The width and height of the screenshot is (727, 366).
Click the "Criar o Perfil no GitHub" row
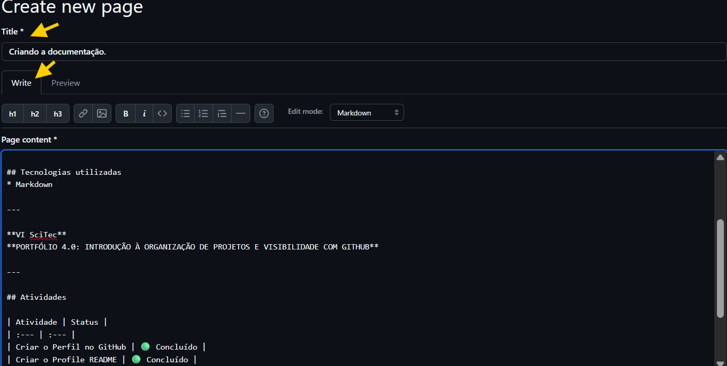pyautogui.click(x=106, y=347)
